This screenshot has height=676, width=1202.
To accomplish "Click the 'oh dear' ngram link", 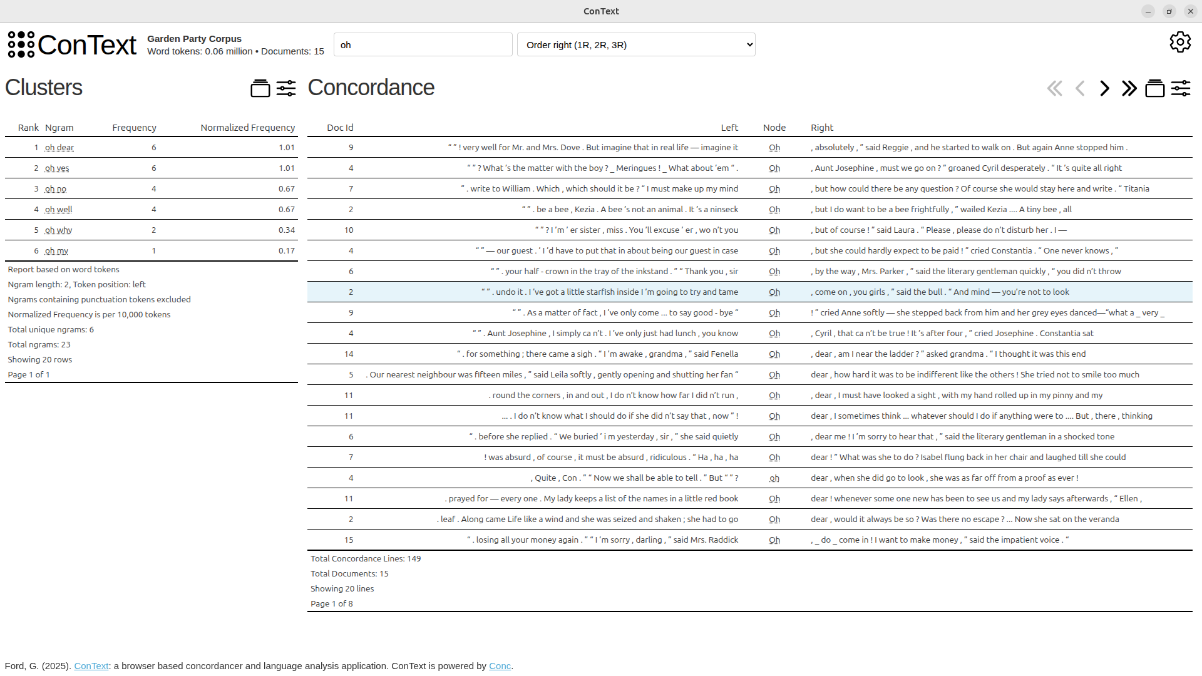I will pos(59,147).
